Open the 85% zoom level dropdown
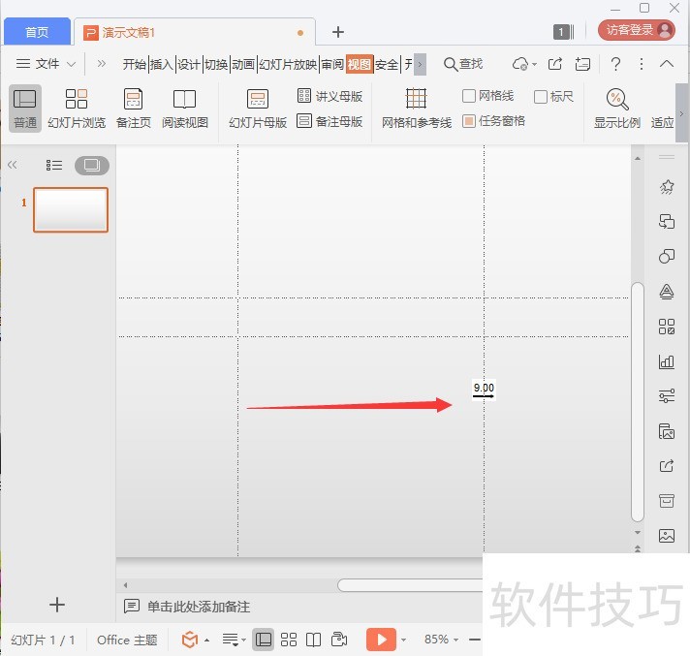This screenshot has height=656, width=690. click(443, 640)
